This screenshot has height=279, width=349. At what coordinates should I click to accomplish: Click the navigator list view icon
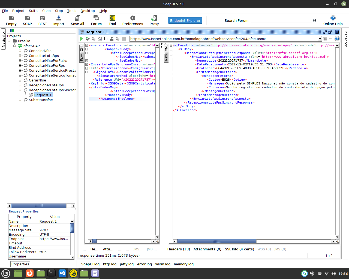12,31
